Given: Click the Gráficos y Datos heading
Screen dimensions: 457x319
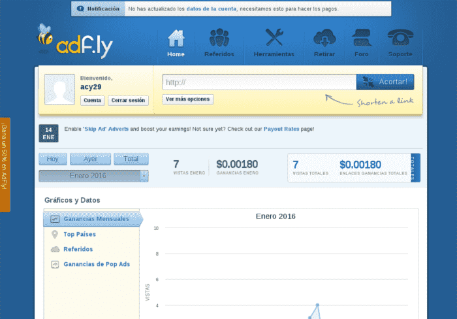Looking at the screenshot, I should point(72,200).
